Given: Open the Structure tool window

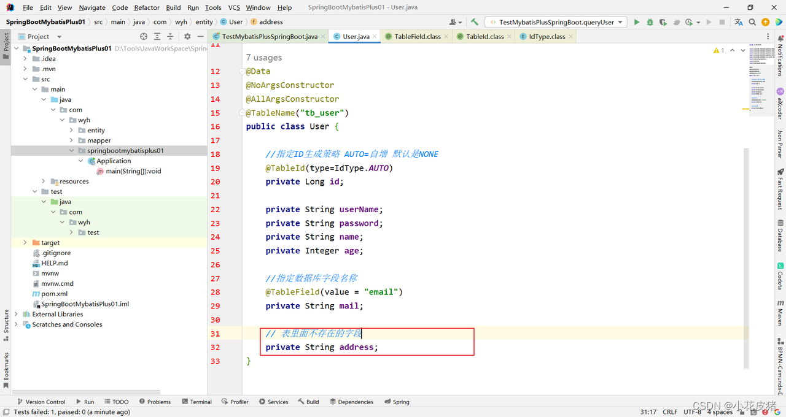Looking at the screenshot, I should pyautogui.click(x=6, y=325).
